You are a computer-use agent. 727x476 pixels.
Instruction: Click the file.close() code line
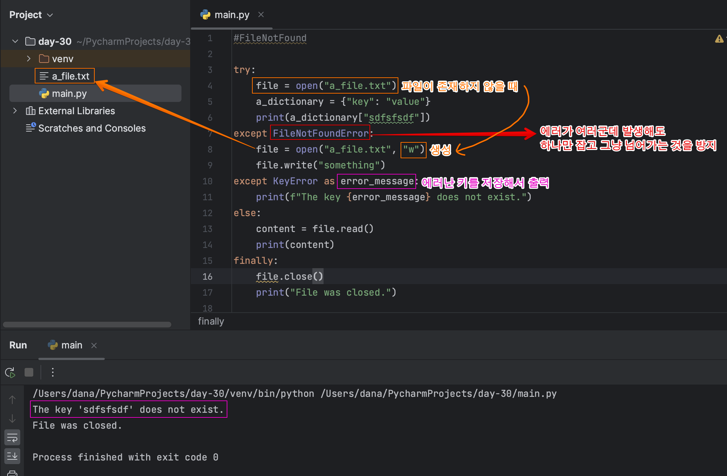click(x=290, y=276)
